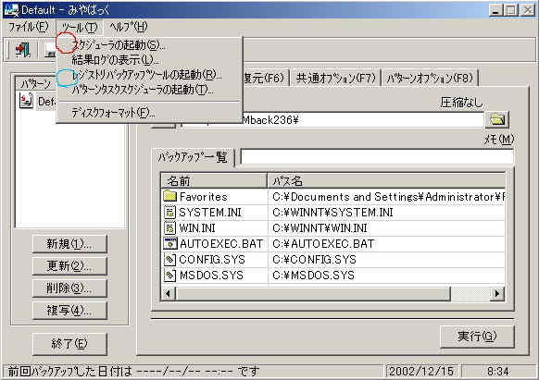Click the 新規(1) button
The height and width of the screenshot is (380, 539).
(x=69, y=244)
